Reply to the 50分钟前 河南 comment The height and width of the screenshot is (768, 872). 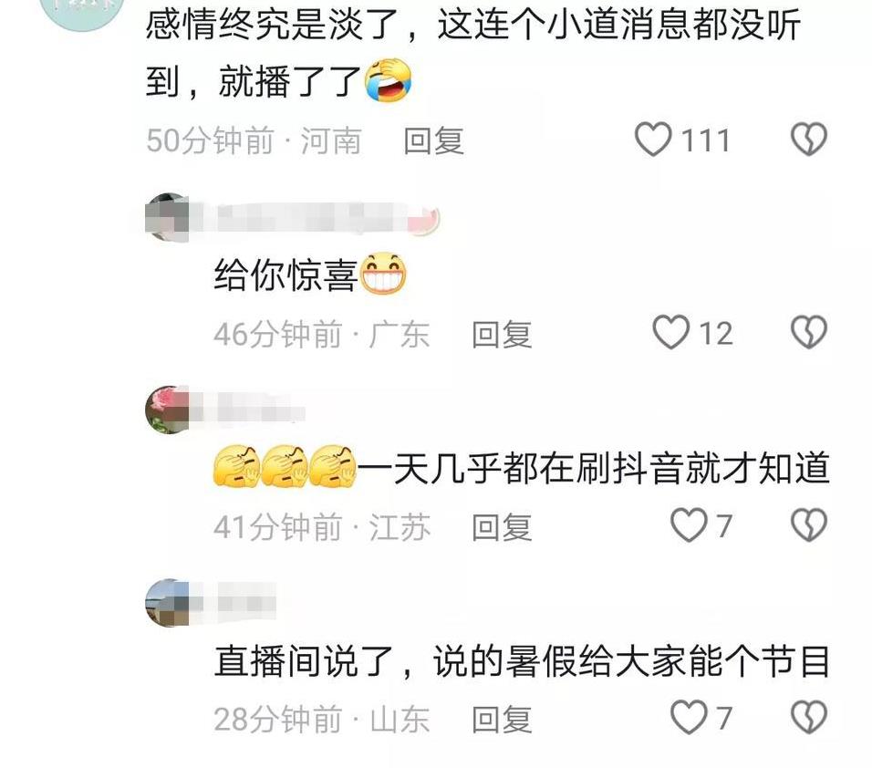pos(434,140)
